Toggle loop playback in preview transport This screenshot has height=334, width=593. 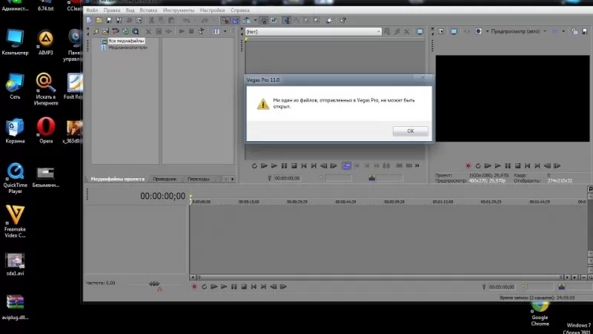(x=478, y=166)
